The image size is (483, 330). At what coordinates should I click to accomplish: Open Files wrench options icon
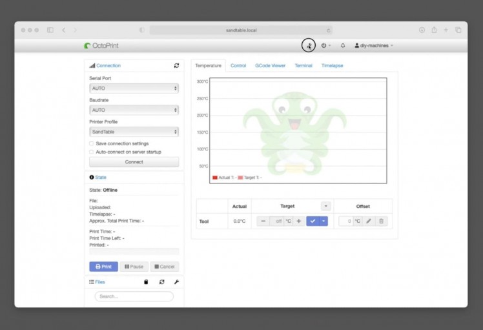pyautogui.click(x=176, y=282)
